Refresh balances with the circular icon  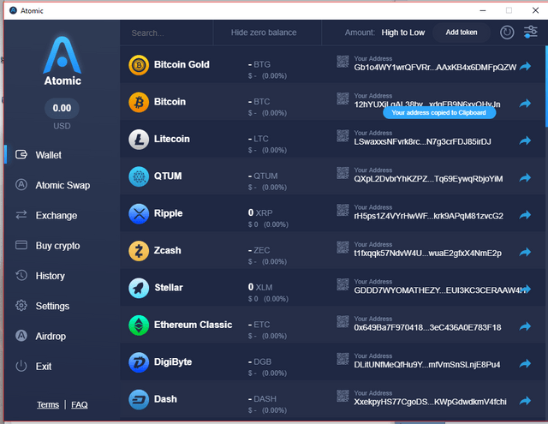click(x=507, y=33)
